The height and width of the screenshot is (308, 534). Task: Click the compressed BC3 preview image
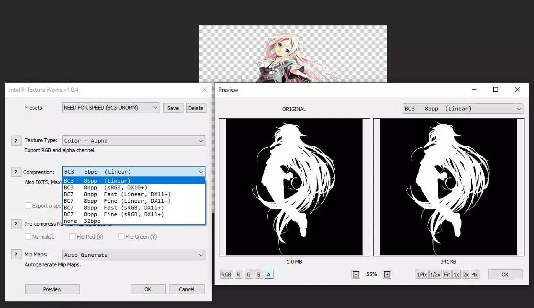pos(449,187)
